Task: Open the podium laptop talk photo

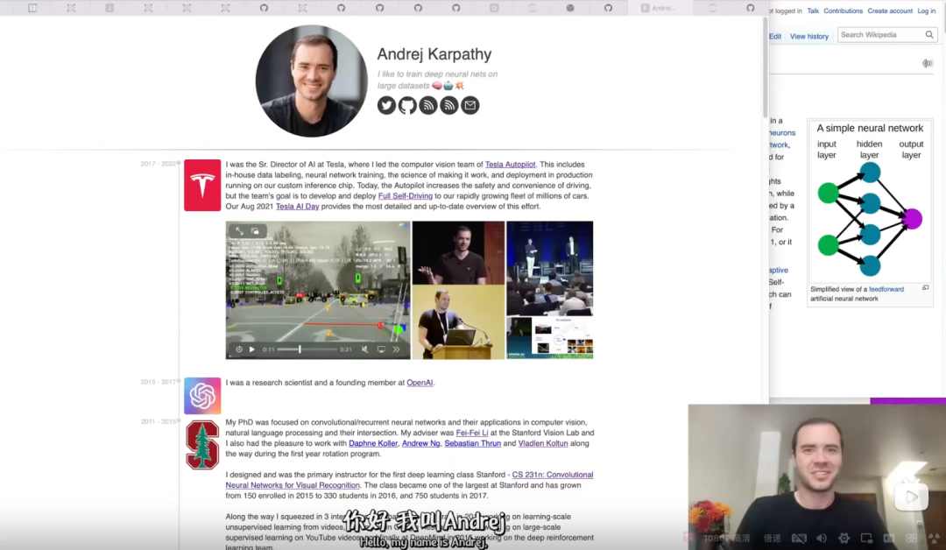Action: tap(458, 322)
